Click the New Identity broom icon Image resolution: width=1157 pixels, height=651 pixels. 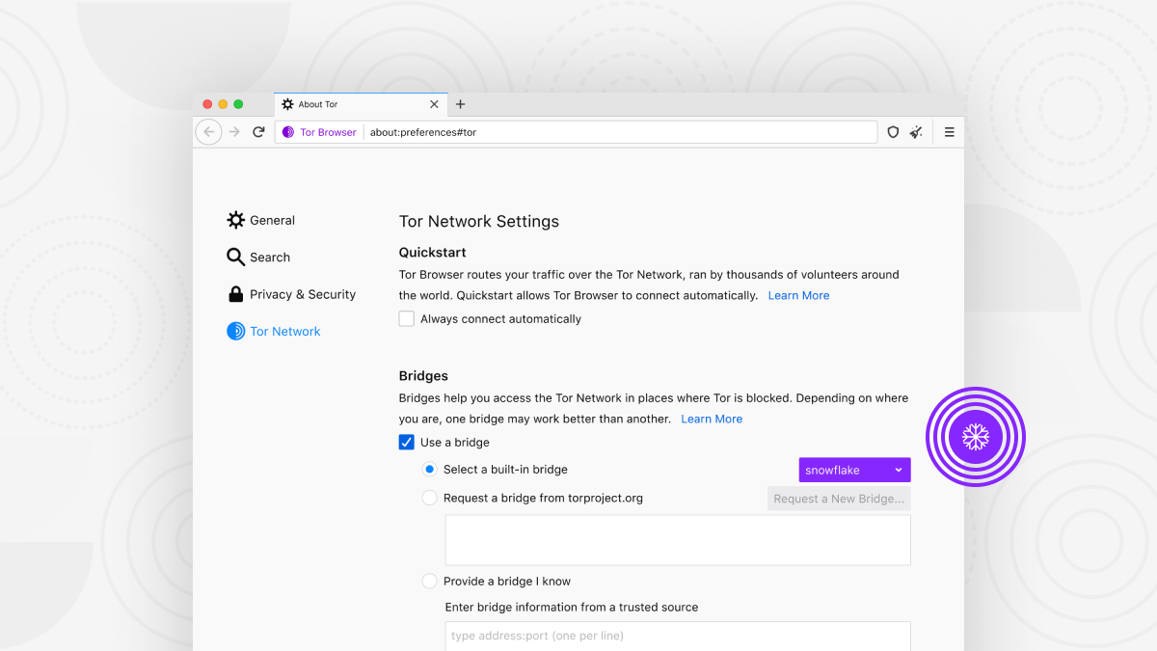916,132
